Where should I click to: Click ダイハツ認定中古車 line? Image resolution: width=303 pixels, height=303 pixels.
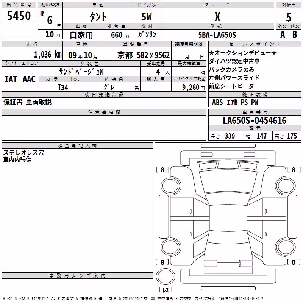(x=234, y=61)
